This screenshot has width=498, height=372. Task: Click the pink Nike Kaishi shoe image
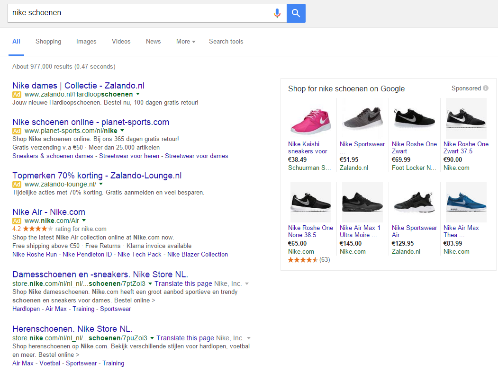[310, 119]
